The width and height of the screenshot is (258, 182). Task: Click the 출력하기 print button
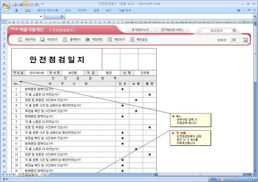[72, 39]
